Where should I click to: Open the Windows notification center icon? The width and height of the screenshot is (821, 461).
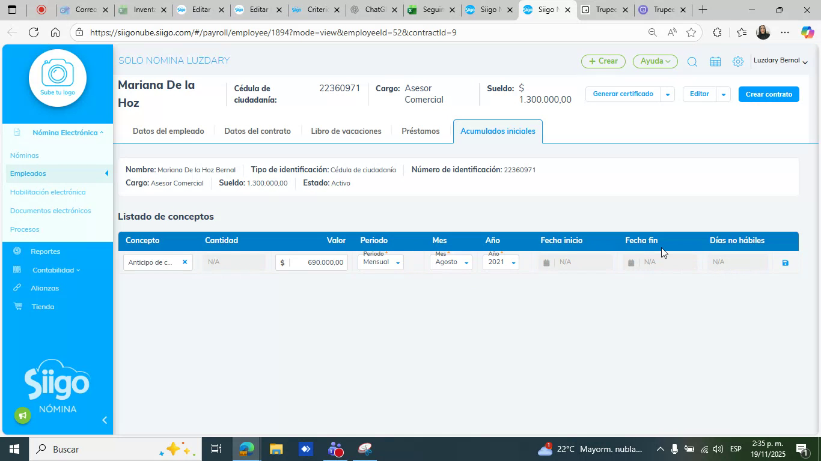pyautogui.click(x=801, y=449)
